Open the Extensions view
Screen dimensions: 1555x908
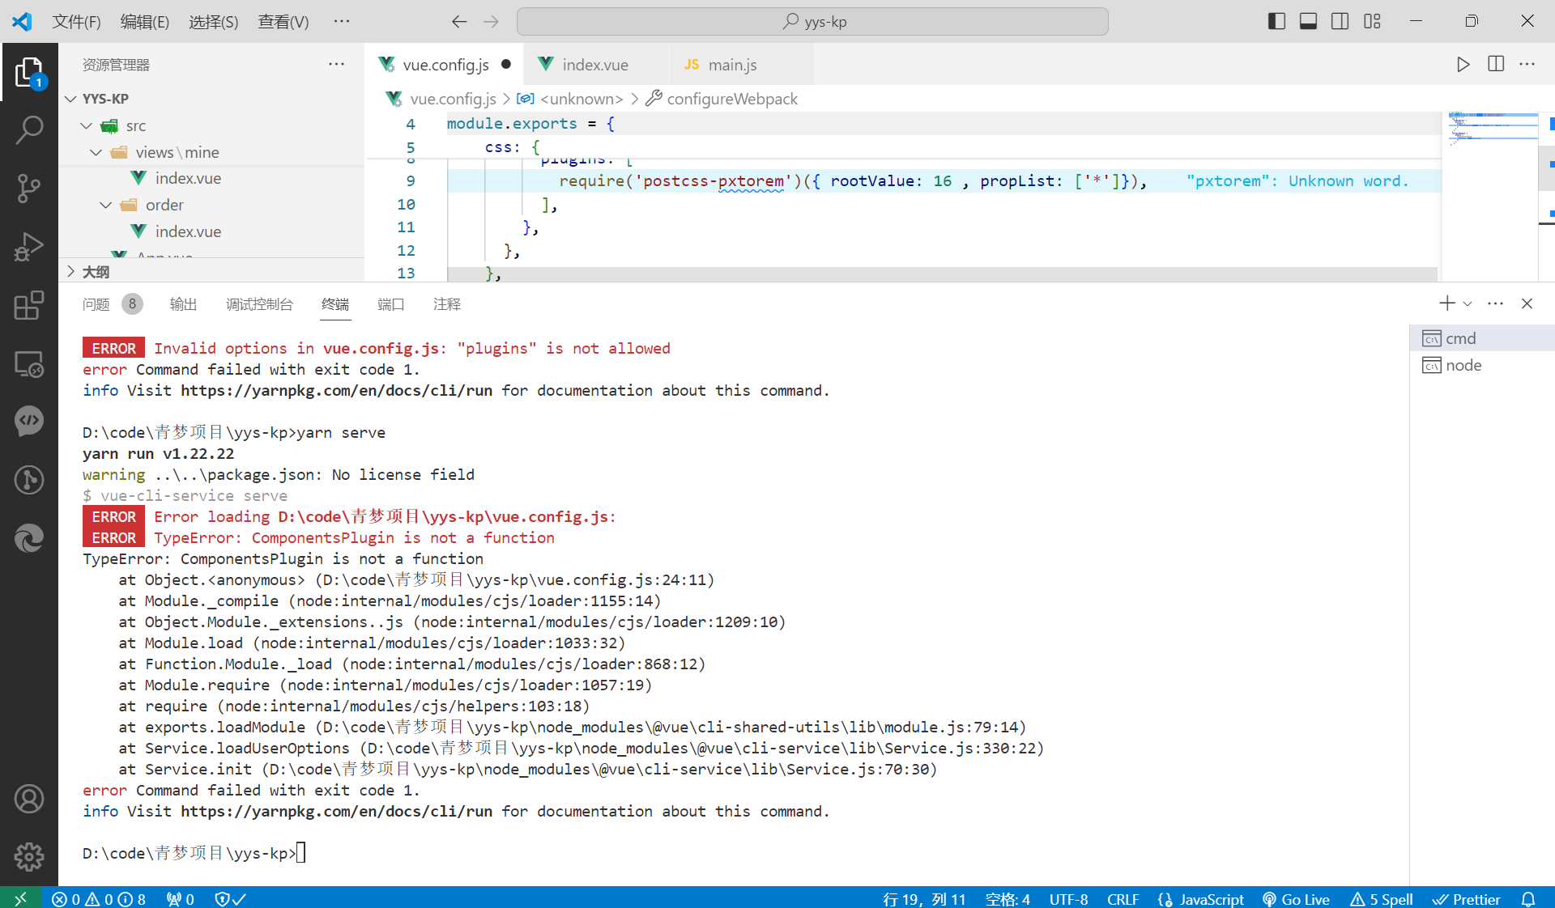tap(29, 305)
